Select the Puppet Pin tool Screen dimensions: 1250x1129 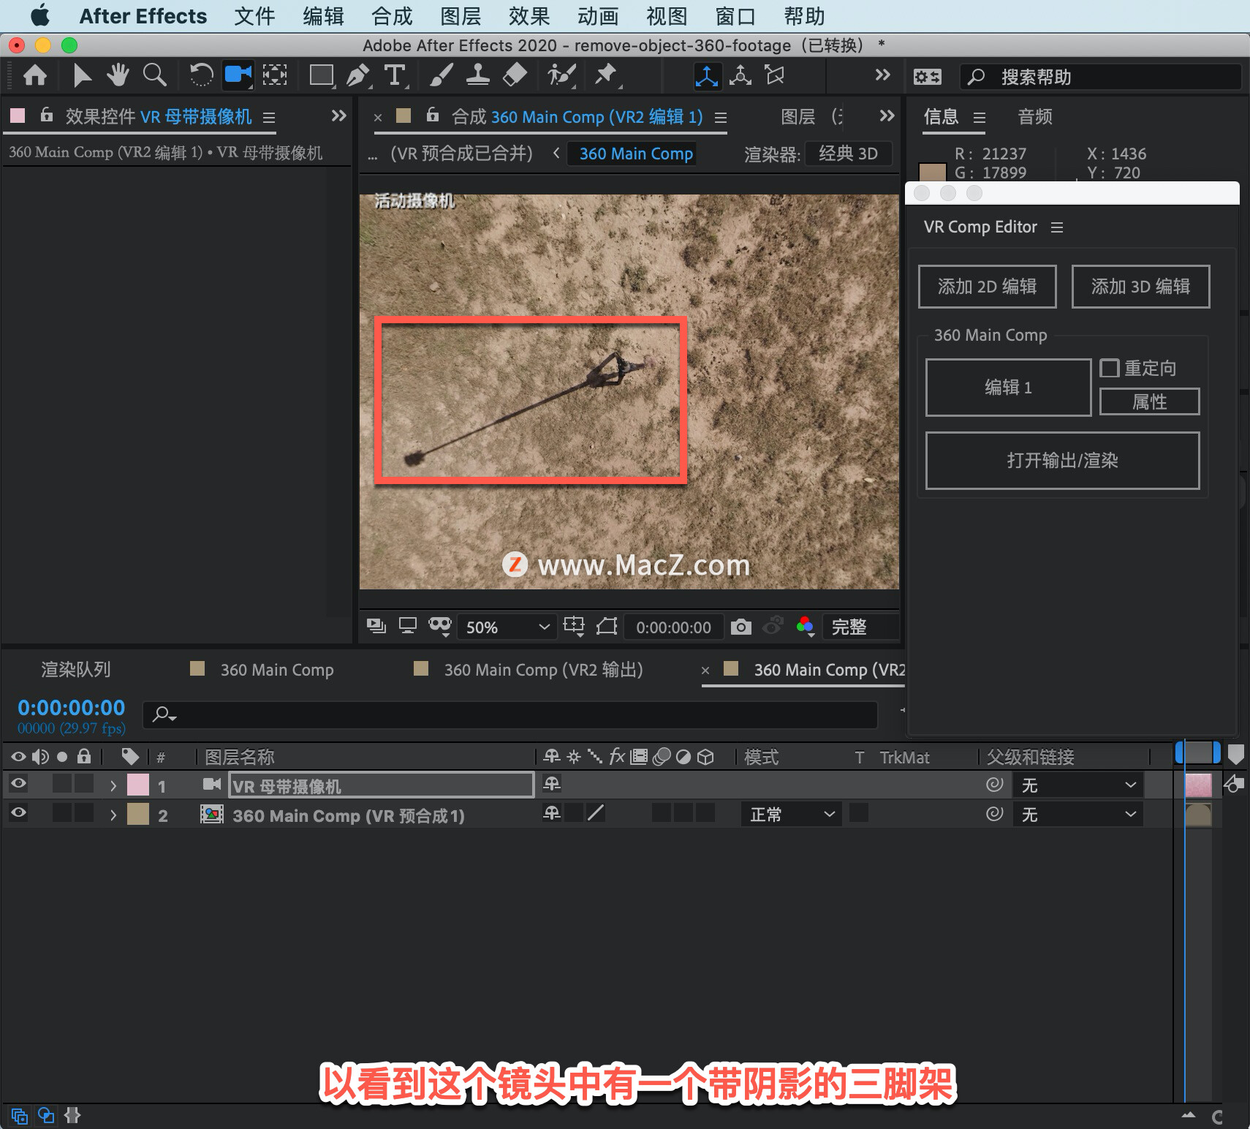(x=606, y=75)
